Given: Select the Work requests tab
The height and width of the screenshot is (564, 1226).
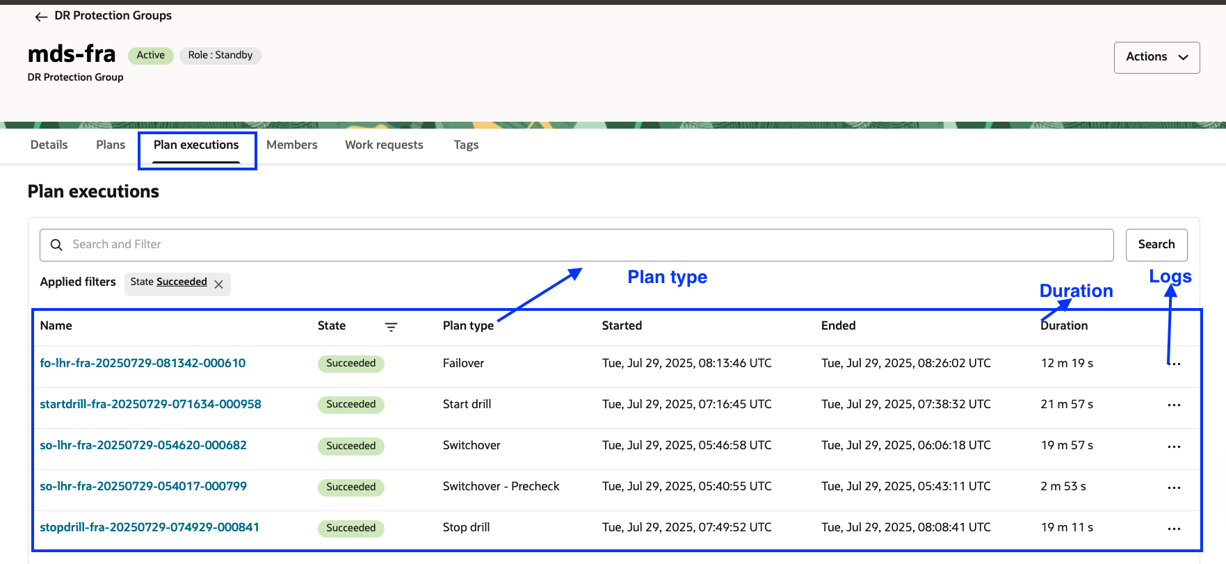Looking at the screenshot, I should click(384, 145).
